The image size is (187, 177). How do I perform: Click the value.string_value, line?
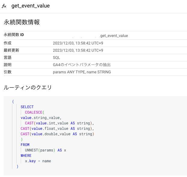click(41, 118)
